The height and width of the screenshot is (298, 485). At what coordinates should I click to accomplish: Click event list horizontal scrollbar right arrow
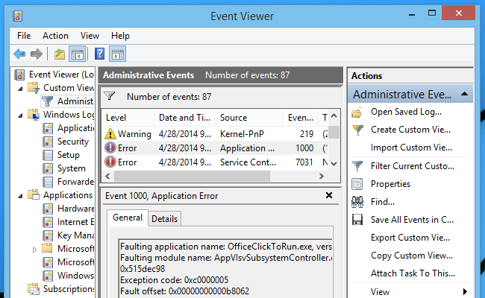click(x=322, y=176)
